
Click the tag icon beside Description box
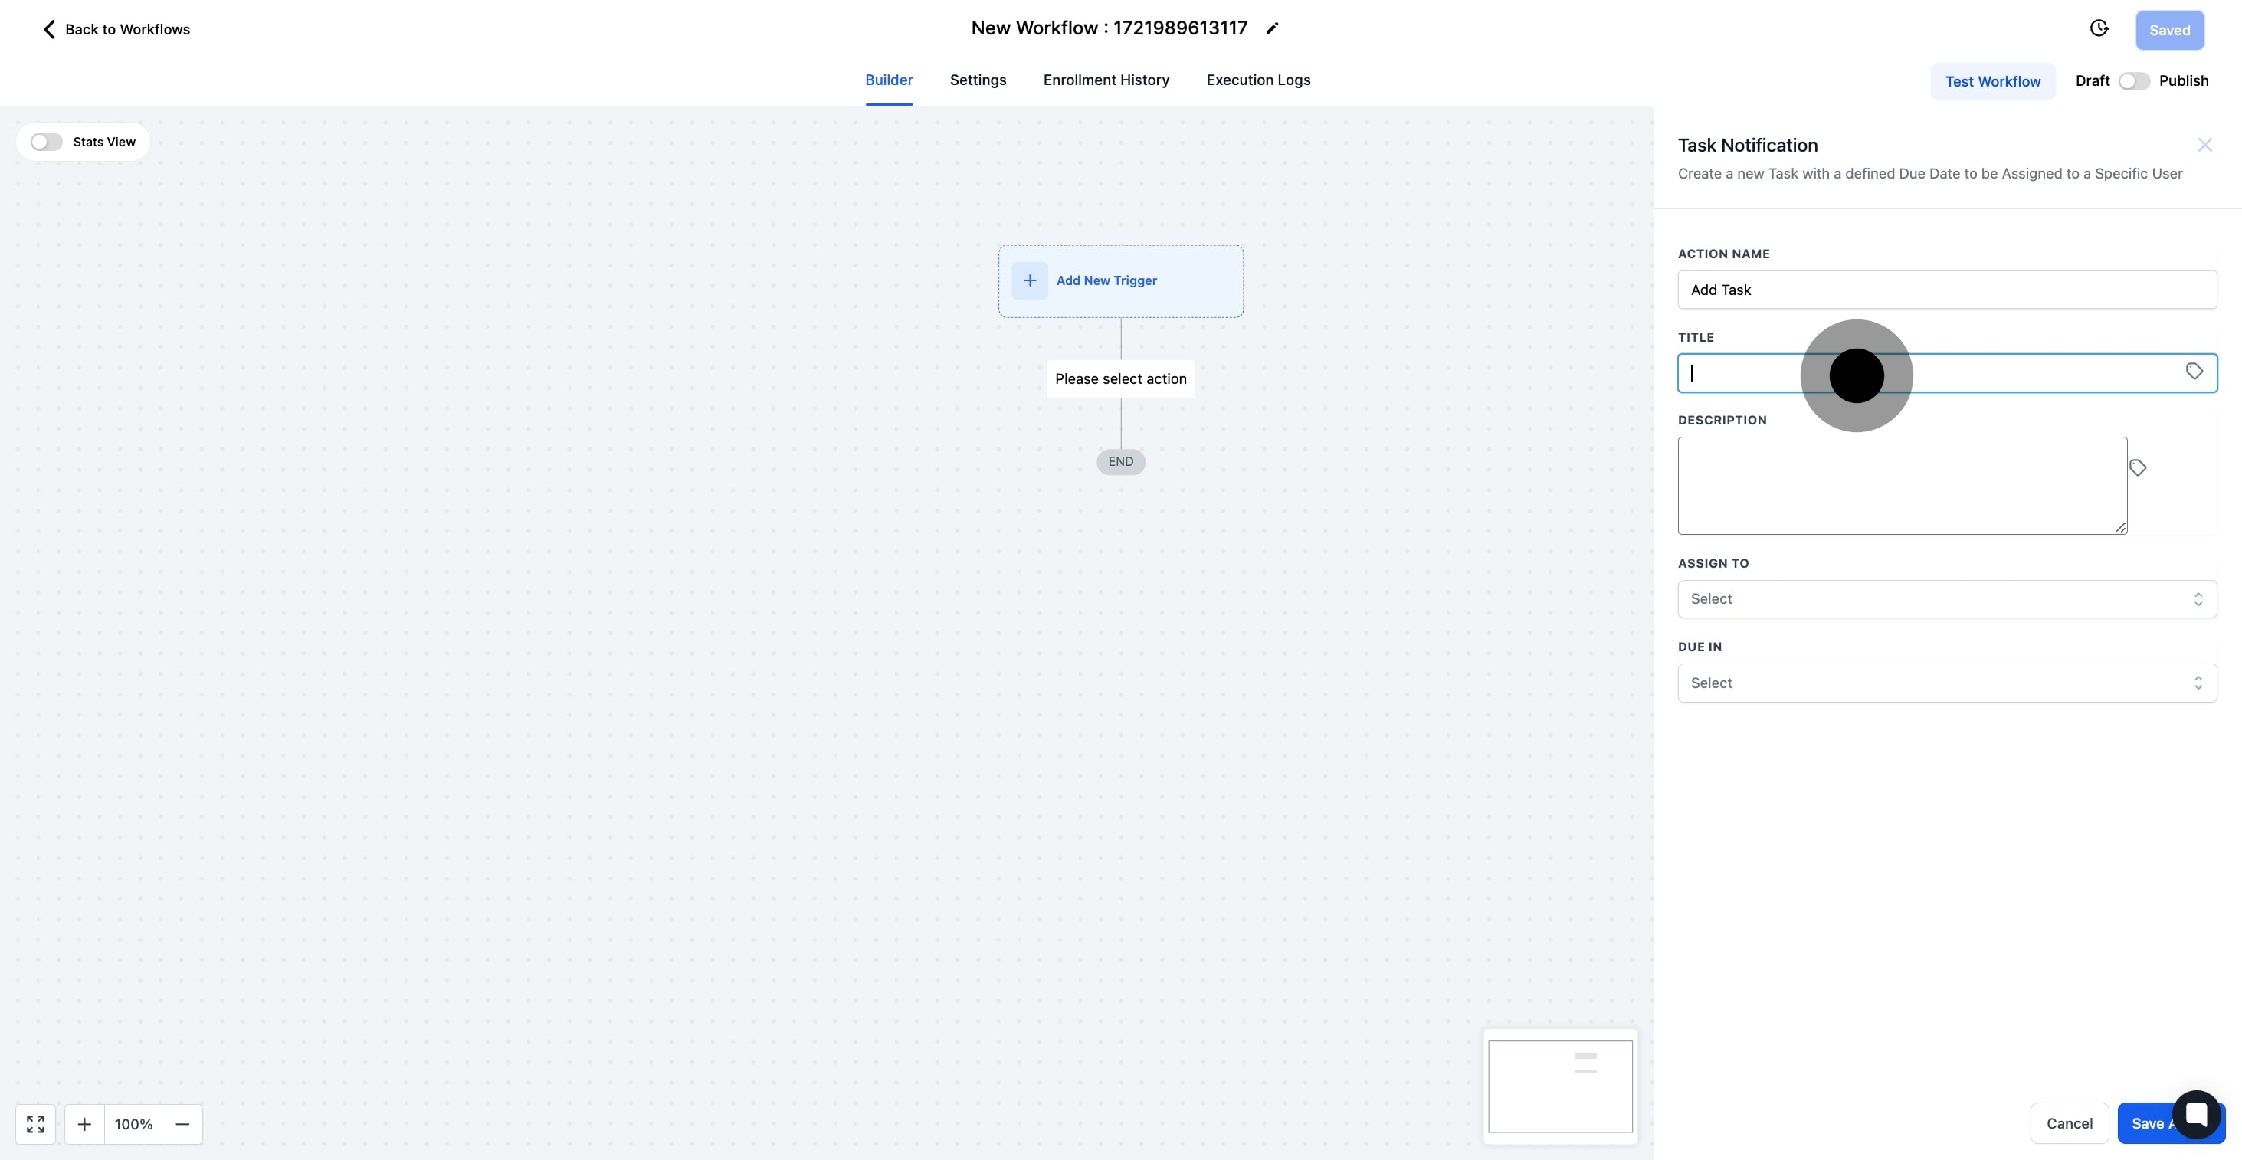2137,468
